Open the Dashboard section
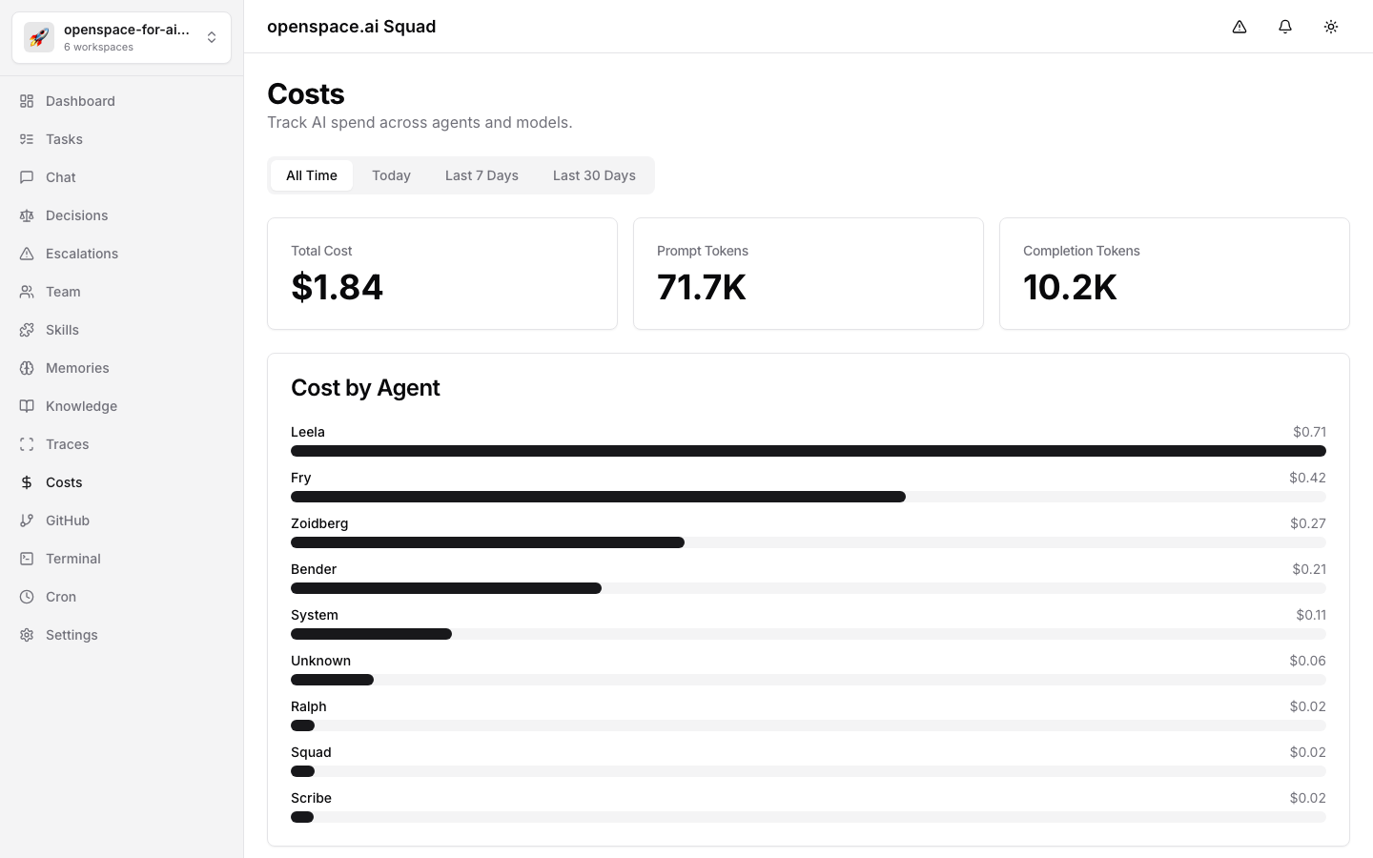This screenshot has width=1373, height=858. click(x=80, y=101)
